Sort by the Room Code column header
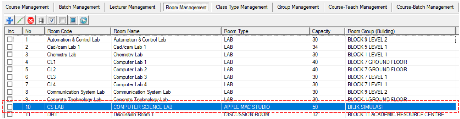Image resolution: width=460 pixels, height=119 pixels. pyautogui.click(x=77, y=31)
